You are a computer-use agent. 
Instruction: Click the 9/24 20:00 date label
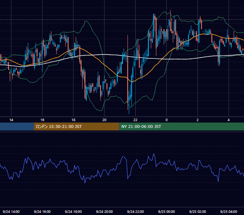(104, 211)
